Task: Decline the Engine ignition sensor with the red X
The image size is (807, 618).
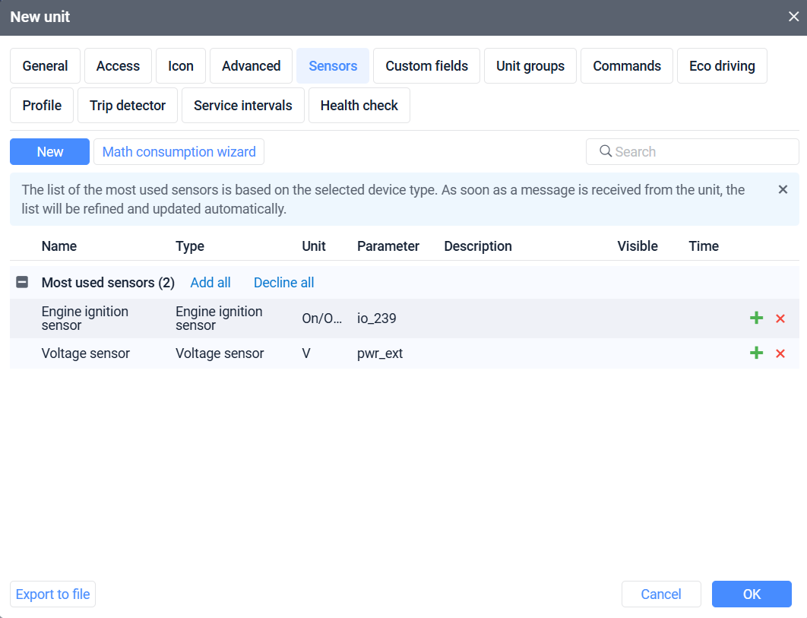Action: coord(780,319)
